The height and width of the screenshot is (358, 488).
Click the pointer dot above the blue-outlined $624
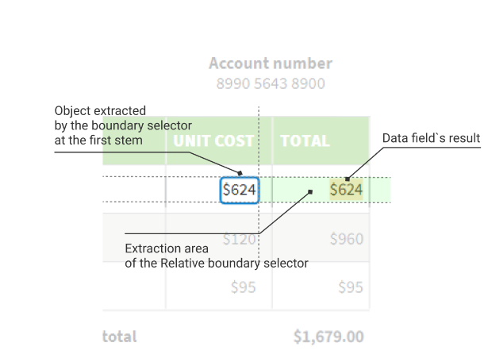coord(240,171)
